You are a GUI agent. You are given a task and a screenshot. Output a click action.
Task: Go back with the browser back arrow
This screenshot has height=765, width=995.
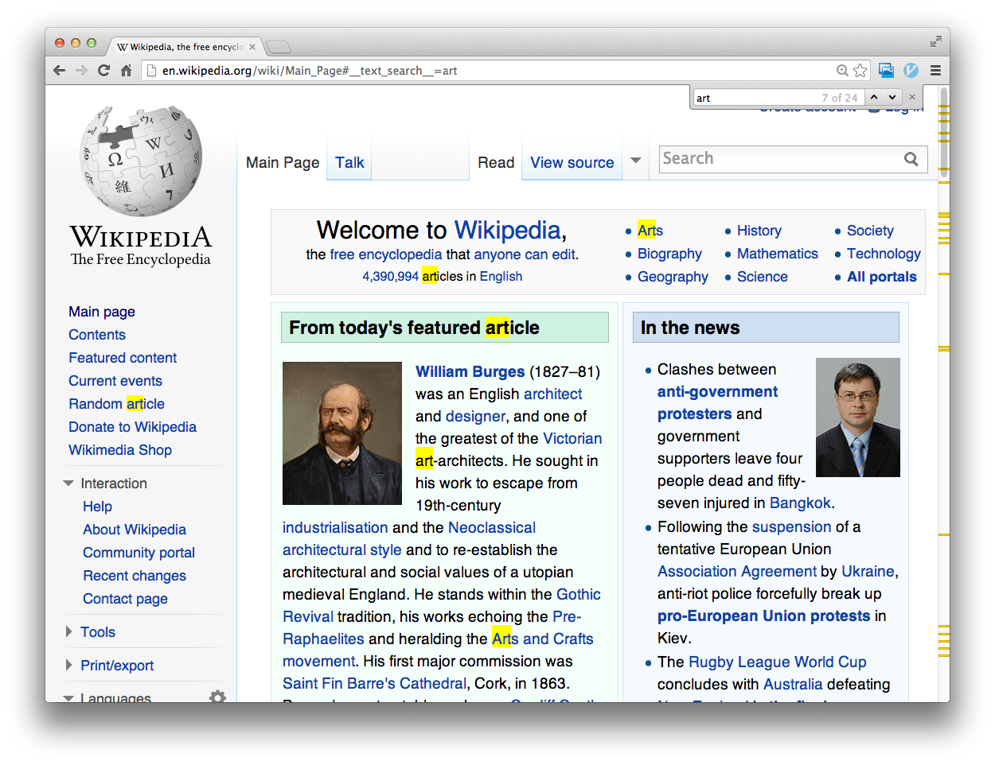60,71
